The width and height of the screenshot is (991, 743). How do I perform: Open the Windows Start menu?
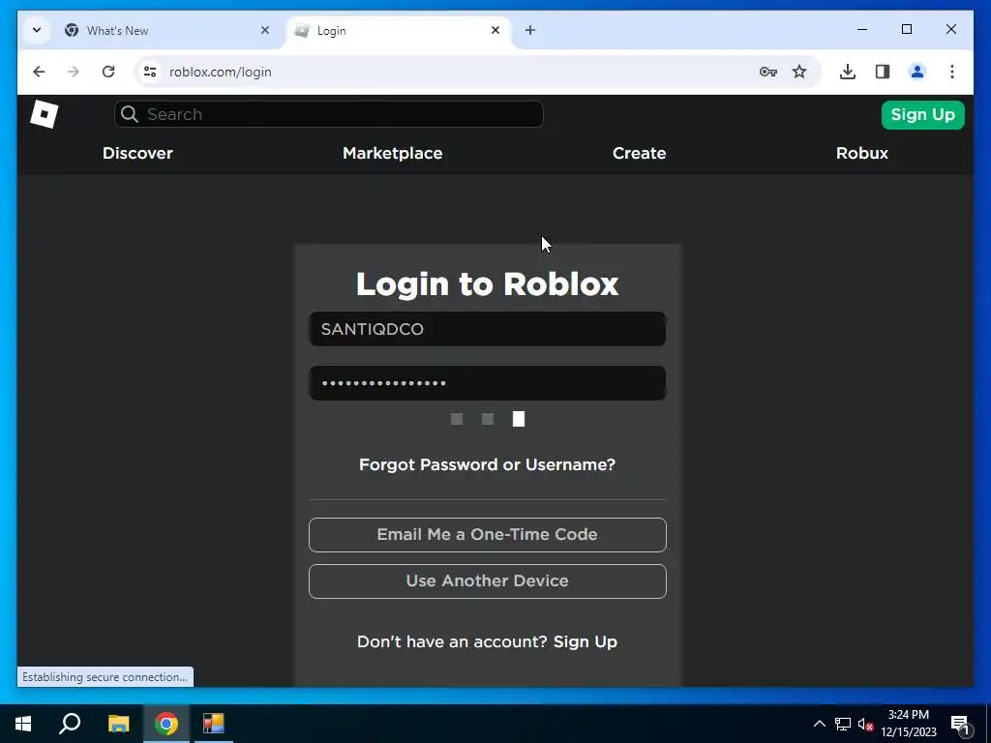(x=23, y=724)
